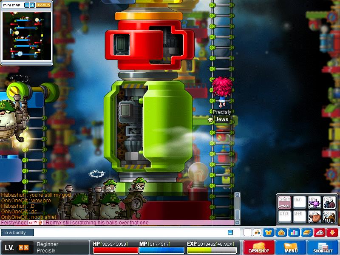The width and height of the screenshot is (340, 255).
Task: Collapse the mini map with minus button
Action: click(27, 5)
